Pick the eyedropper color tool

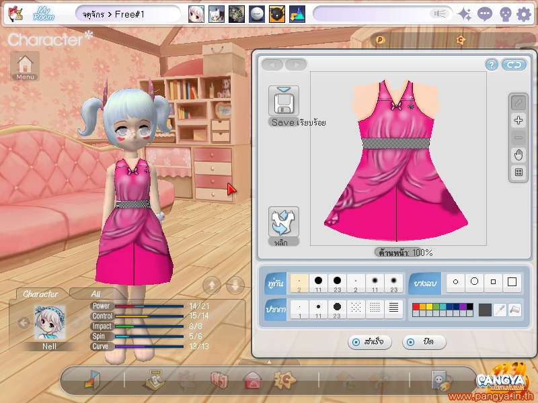[500, 310]
